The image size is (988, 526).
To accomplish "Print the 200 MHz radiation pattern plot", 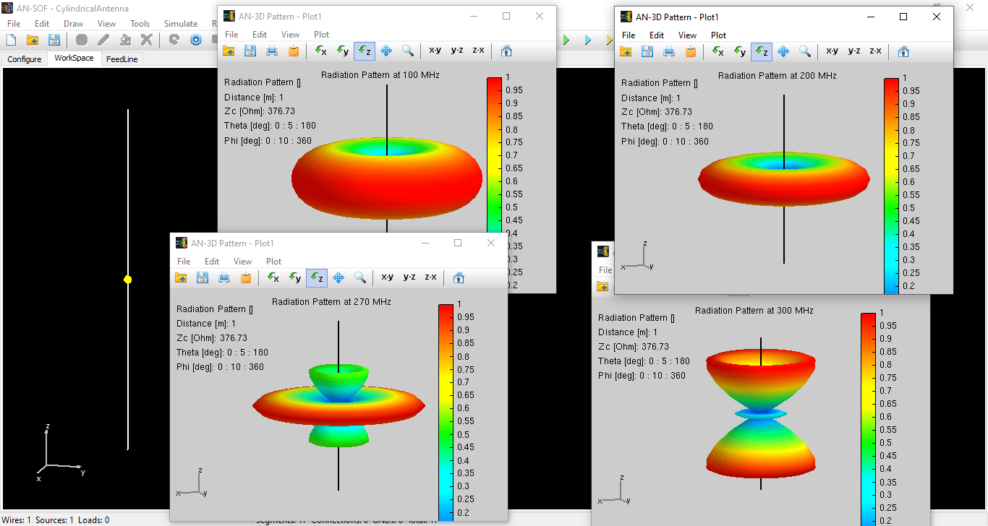I will click(x=669, y=51).
